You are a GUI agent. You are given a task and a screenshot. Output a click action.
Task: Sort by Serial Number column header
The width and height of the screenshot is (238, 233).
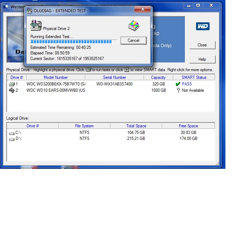[x=115, y=77]
